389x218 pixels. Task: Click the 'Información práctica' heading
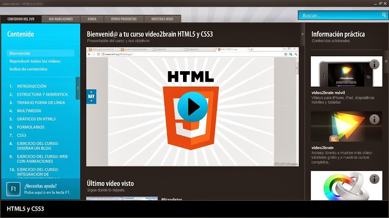(x=338, y=34)
